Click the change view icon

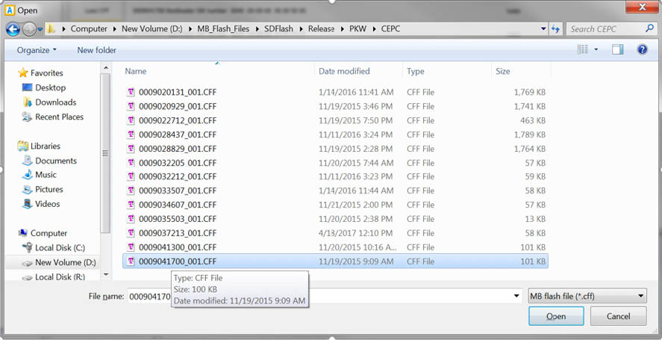click(582, 50)
